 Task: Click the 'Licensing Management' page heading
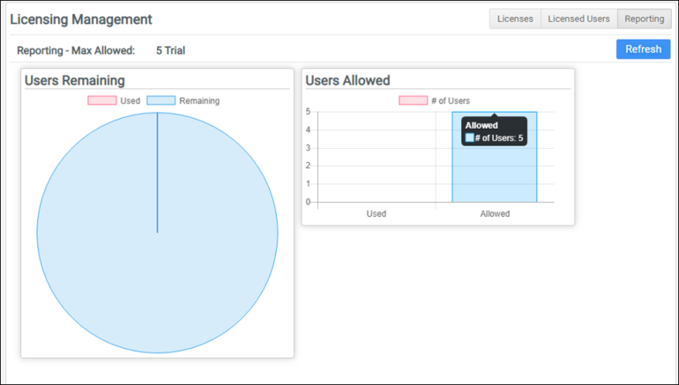(x=81, y=19)
